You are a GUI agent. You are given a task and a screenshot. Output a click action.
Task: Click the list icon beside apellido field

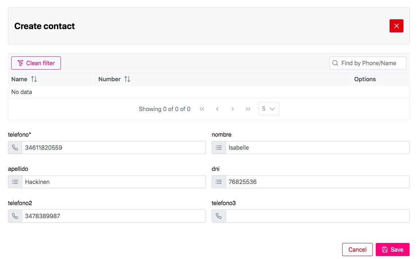15,182
